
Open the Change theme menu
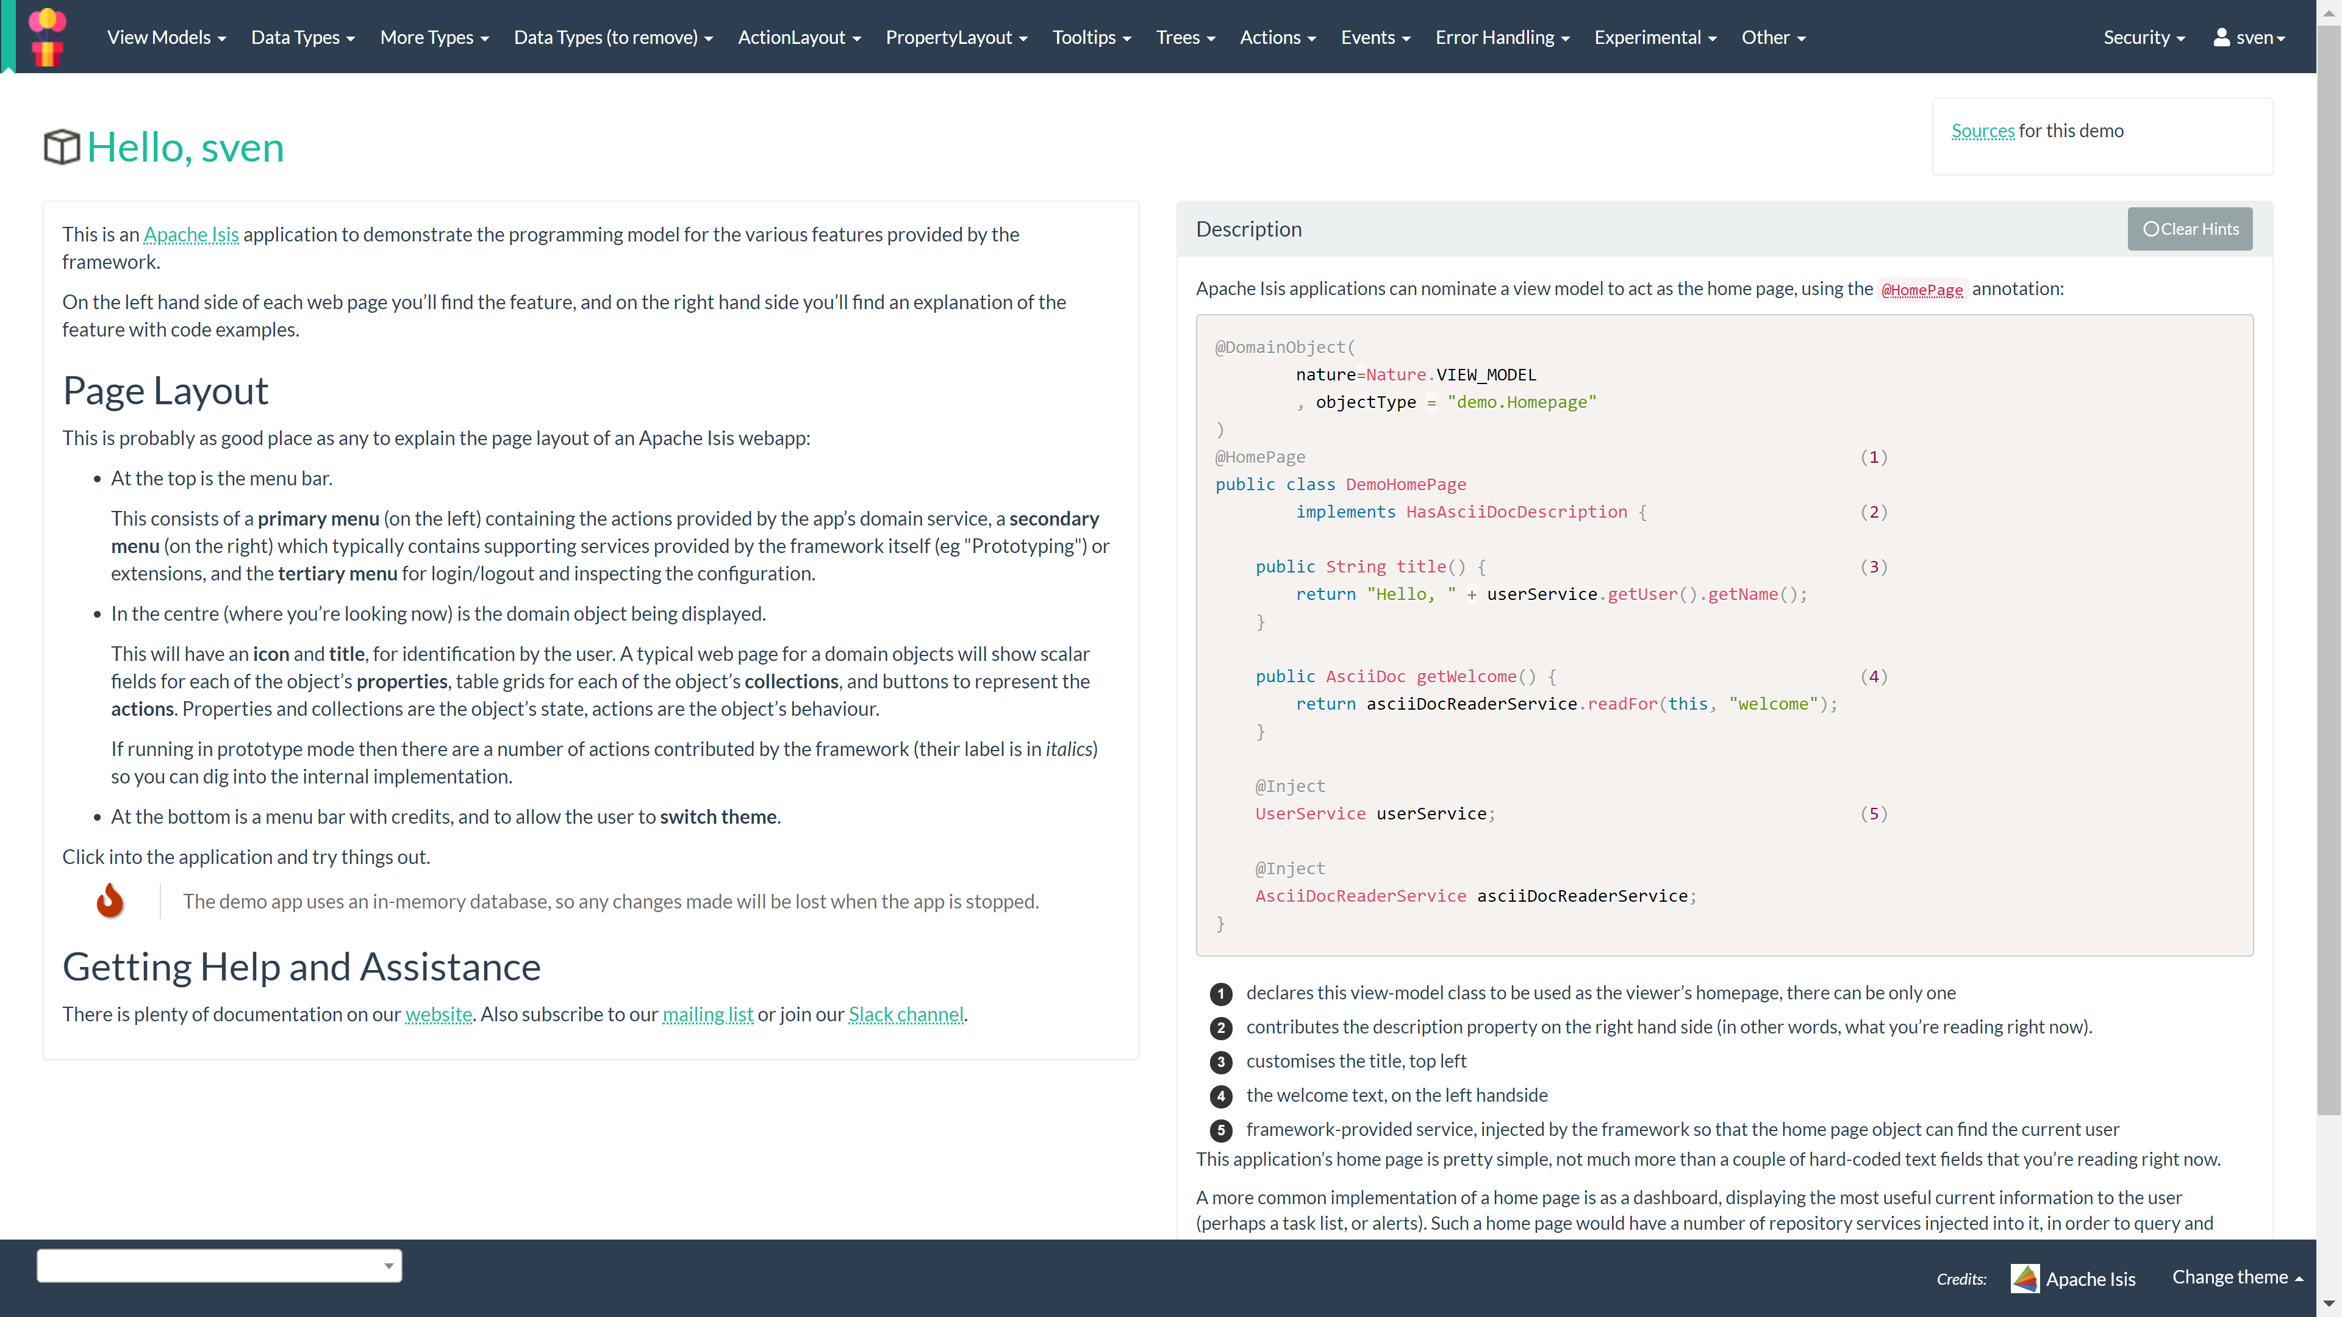pos(2236,1277)
